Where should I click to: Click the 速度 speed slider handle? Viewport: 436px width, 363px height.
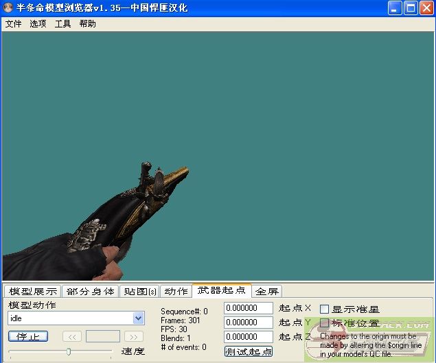pyautogui.click(x=69, y=351)
